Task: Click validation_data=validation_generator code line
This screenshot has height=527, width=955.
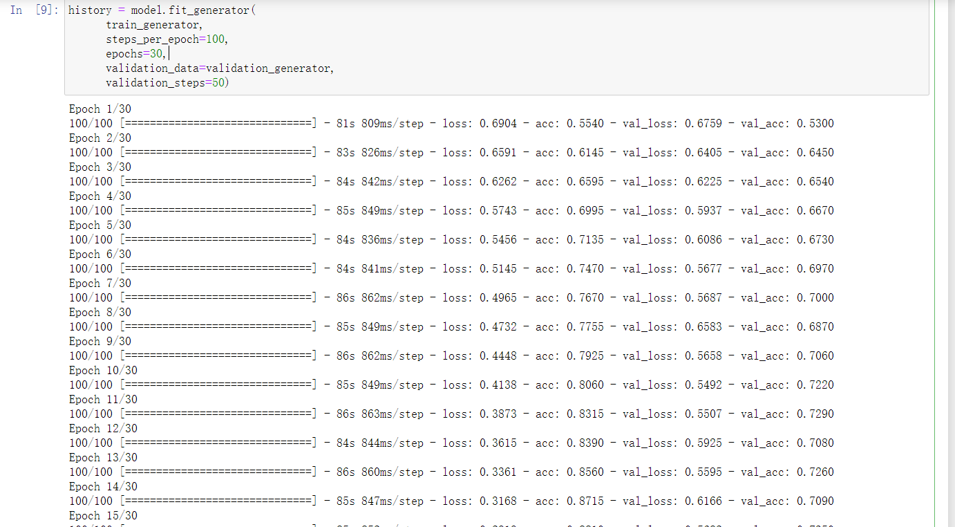Action: point(220,68)
